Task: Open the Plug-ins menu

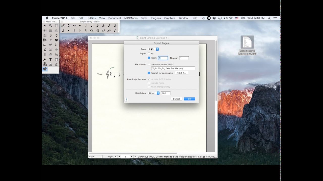Action: click(x=156, y=18)
